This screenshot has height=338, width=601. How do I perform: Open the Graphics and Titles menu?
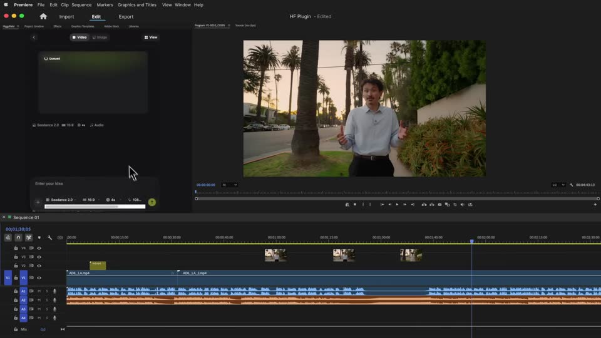coord(137,5)
